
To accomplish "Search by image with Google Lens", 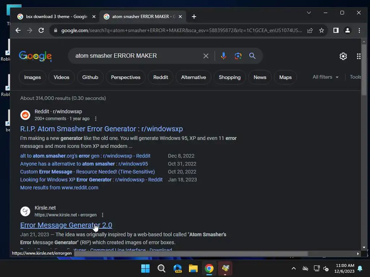I will click(238, 56).
